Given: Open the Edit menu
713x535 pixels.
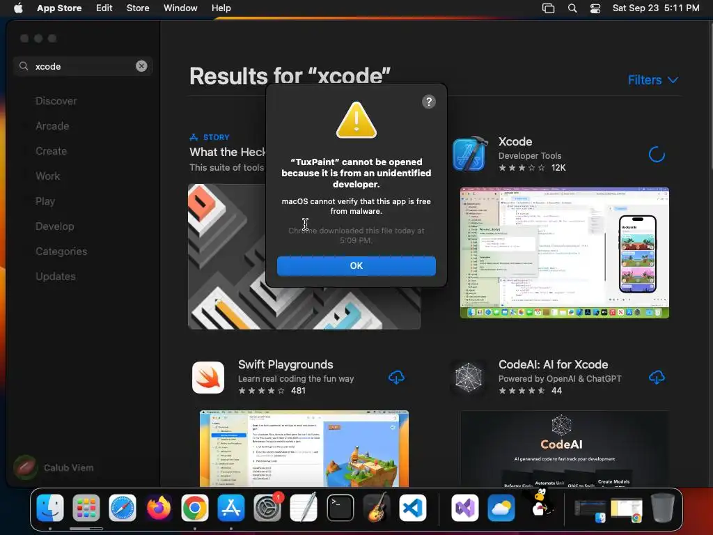Looking at the screenshot, I should pos(104,8).
